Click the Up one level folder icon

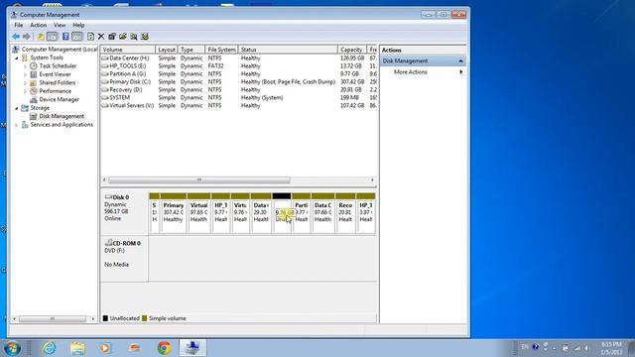point(41,37)
